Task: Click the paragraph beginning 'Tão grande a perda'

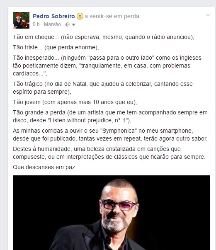Action: click(110, 116)
